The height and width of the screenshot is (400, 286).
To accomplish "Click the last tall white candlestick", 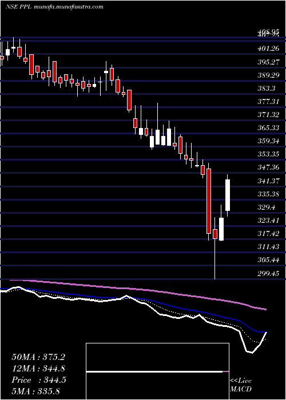I will [228, 195].
